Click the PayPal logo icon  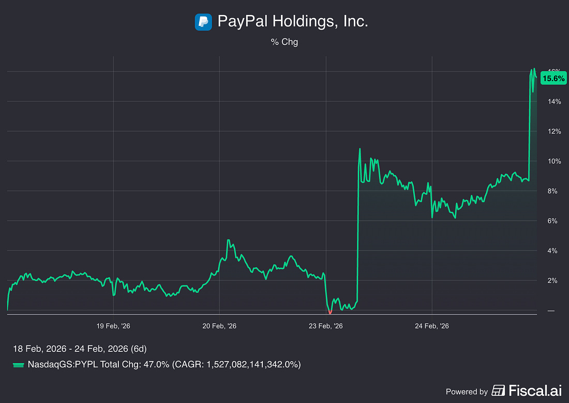click(x=203, y=22)
